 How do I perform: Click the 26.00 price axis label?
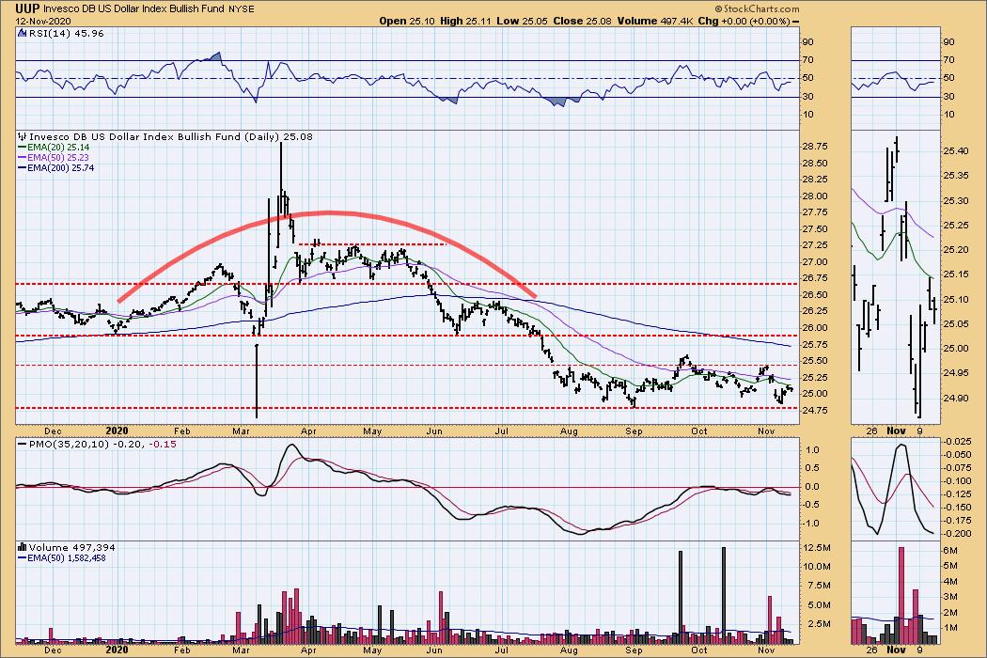(815, 328)
